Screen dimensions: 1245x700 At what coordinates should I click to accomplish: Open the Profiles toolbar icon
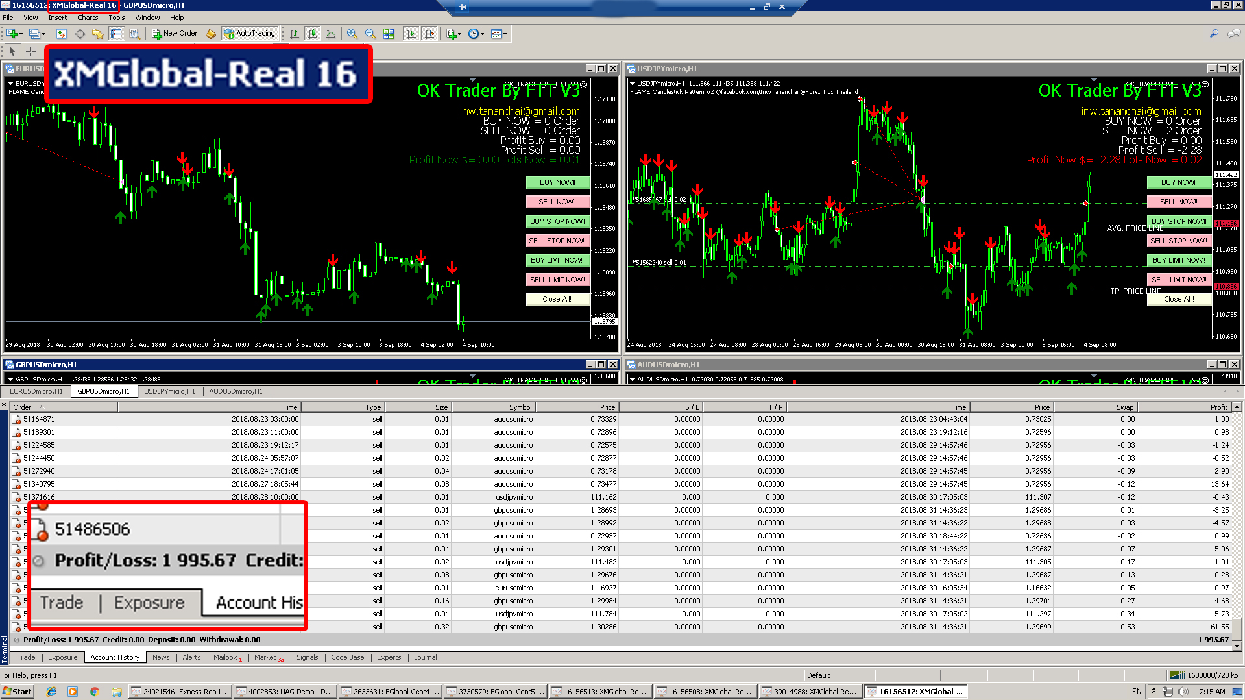pyautogui.click(x=34, y=34)
